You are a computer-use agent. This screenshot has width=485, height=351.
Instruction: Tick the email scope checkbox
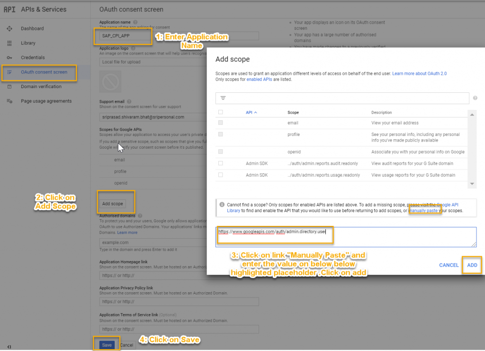(221, 123)
